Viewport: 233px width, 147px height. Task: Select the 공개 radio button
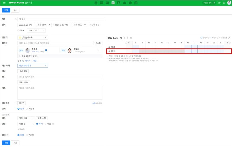coord(18,109)
